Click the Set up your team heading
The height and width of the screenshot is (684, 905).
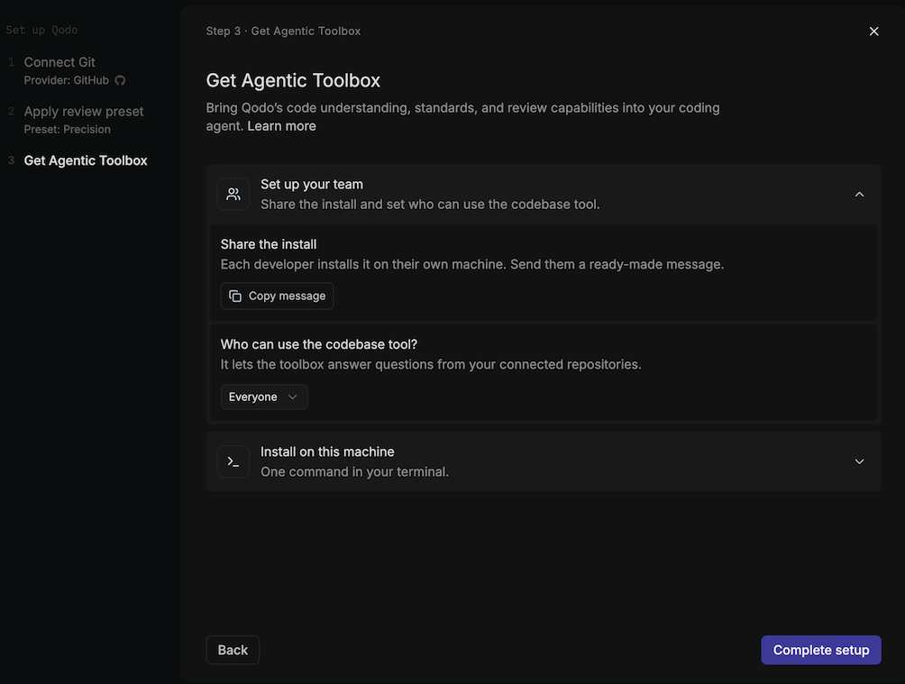[312, 184]
